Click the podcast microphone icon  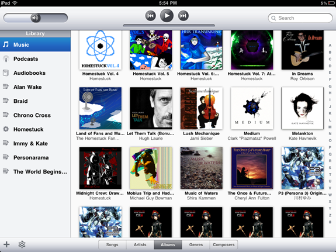pyautogui.click(x=6, y=59)
